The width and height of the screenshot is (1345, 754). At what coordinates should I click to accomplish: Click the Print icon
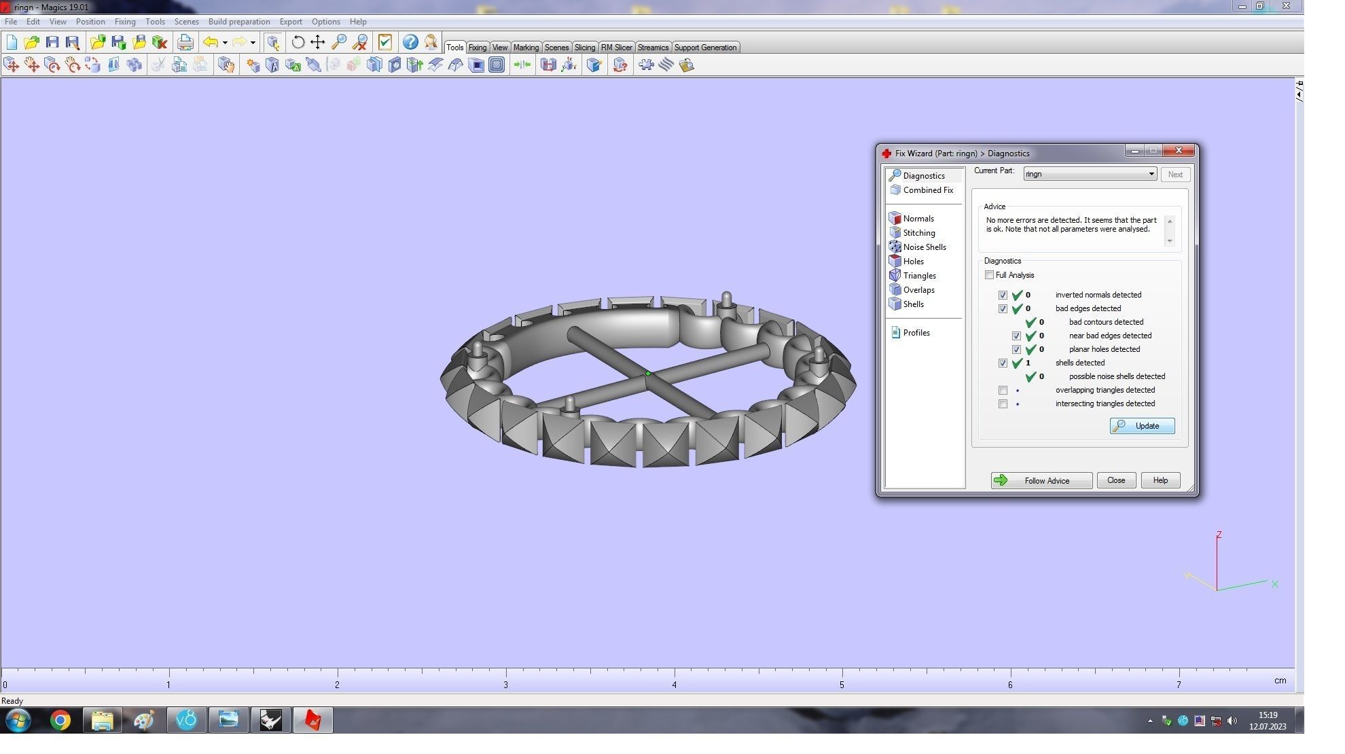185,42
